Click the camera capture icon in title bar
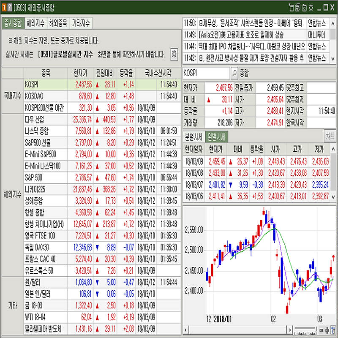338x338 pixels. pos(305,7)
